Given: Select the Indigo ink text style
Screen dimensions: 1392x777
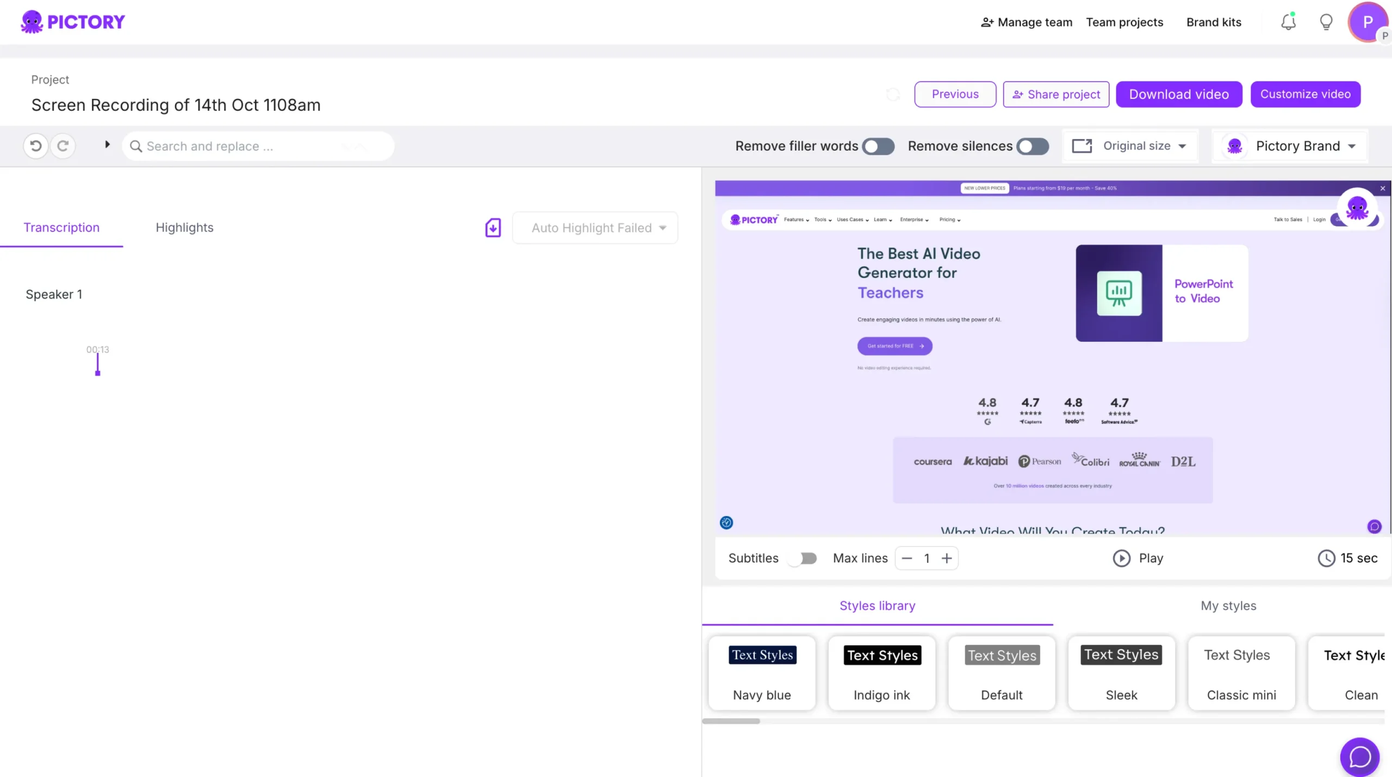Looking at the screenshot, I should tap(881, 673).
